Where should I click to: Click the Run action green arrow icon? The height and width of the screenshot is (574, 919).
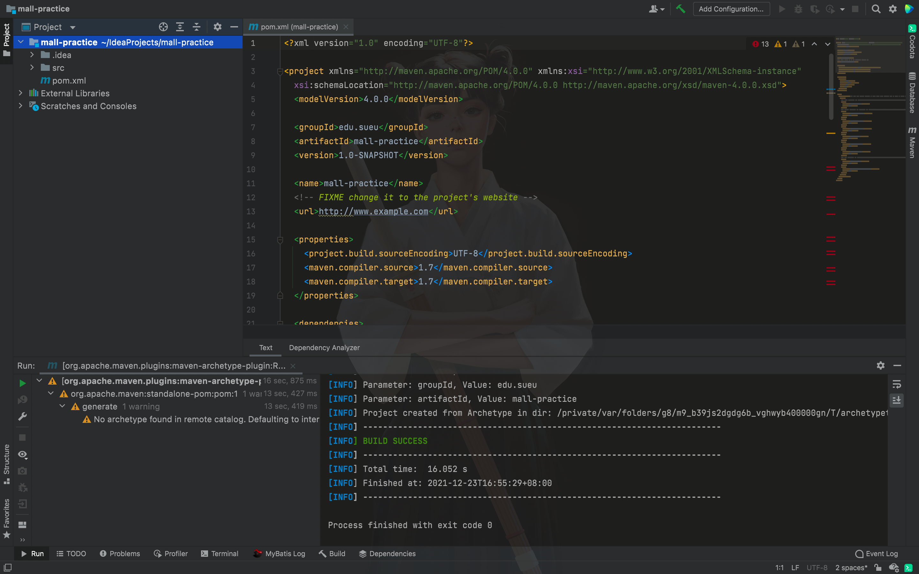tap(22, 382)
